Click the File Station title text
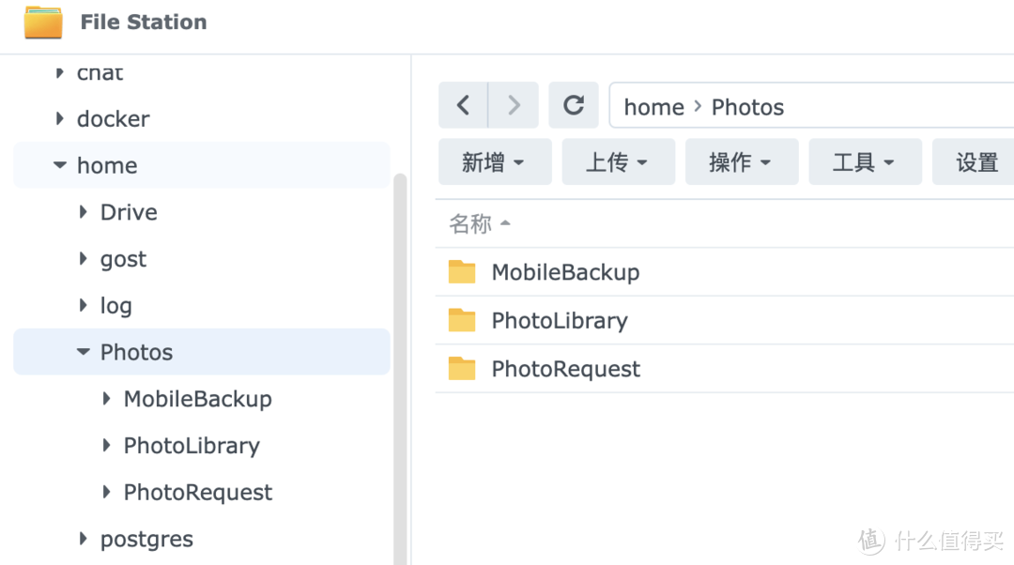1014x565 pixels. tap(144, 22)
